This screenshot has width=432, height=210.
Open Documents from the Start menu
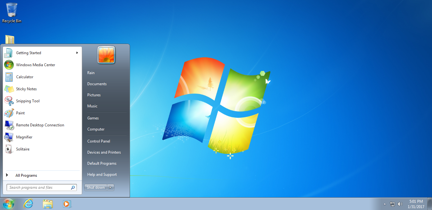pyautogui.click(x=97, y=84)
